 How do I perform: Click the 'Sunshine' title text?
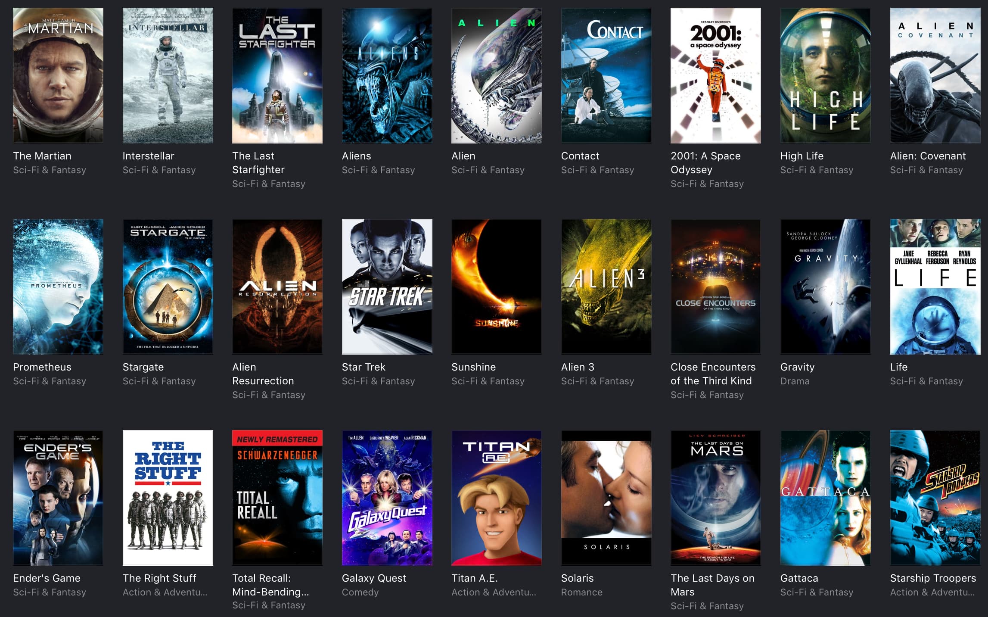click(474, 367)
